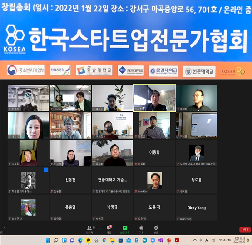The image size is (252, 245).
Task: Open the clock showing 10:19 2022-01-22
Action: [240, 240]
